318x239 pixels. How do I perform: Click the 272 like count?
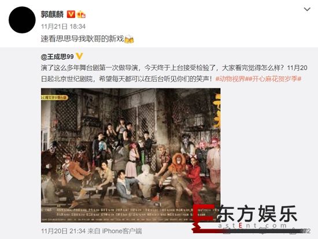click(x=305, y=231)
